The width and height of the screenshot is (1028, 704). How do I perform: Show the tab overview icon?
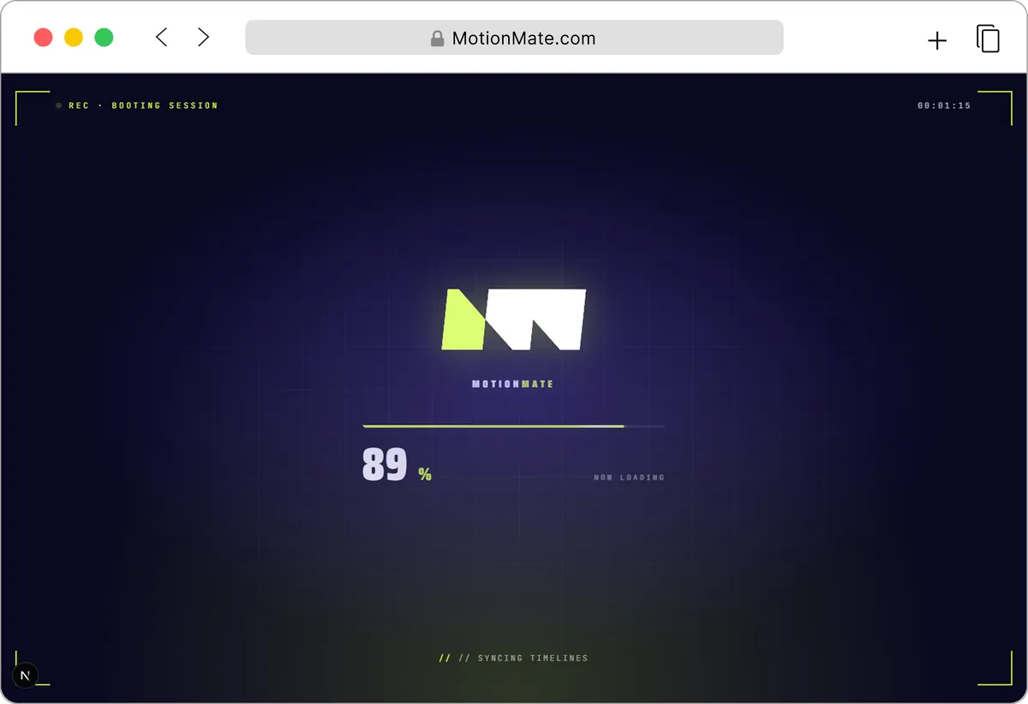pos(988,39)
